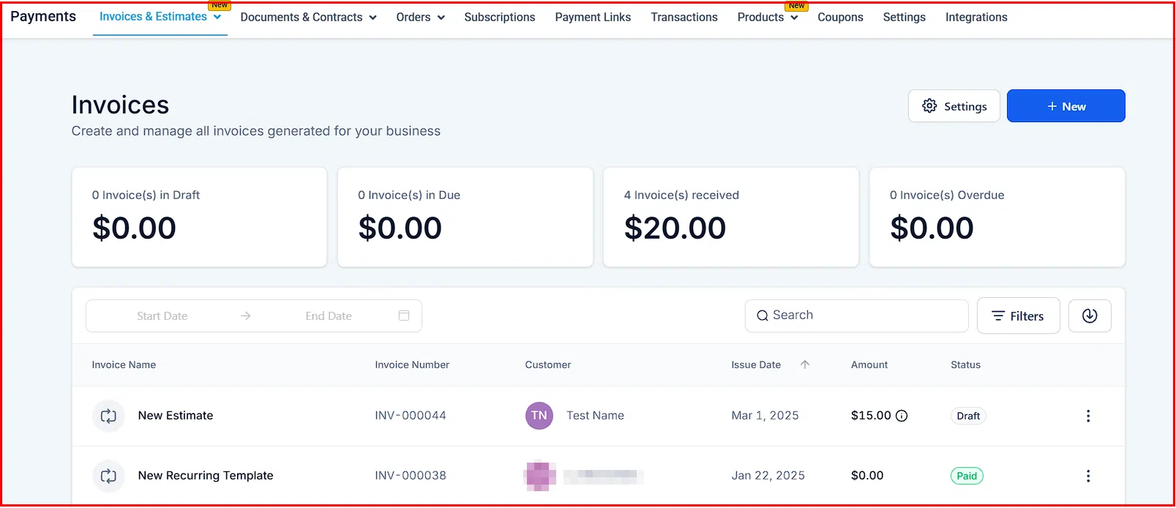This screenshot has width=1176, height=508.
Task: Open the Filters panel via funnel icon
Action: [1018, 315]
